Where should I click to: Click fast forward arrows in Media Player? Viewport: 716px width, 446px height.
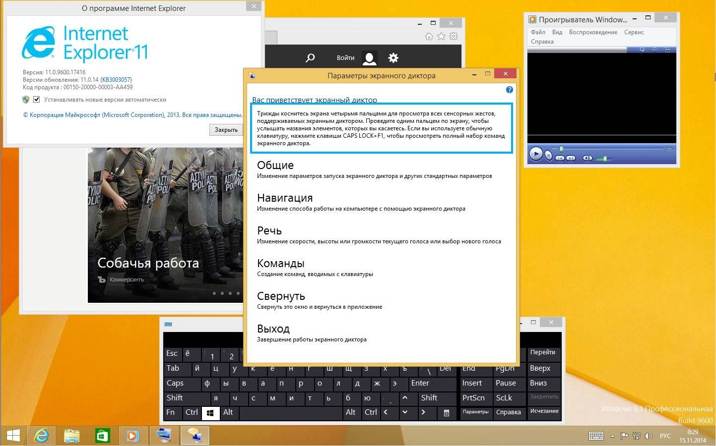tap(670, 149)
